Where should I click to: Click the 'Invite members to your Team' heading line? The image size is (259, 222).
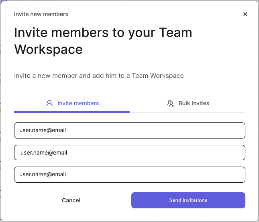(x=103, y=33)
